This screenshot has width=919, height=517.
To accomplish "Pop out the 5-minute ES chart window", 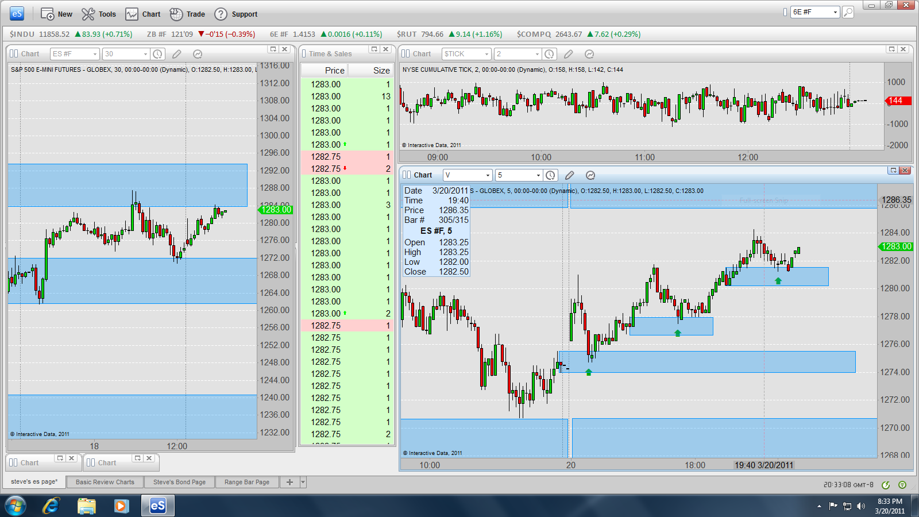I will [x=893, y=171].
